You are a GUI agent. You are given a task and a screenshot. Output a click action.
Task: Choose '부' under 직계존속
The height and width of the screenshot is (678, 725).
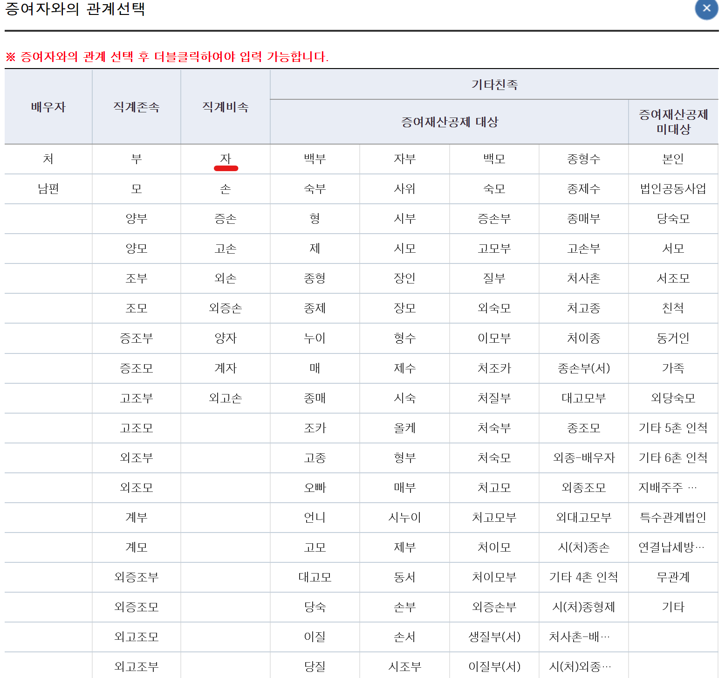point(136,159)
